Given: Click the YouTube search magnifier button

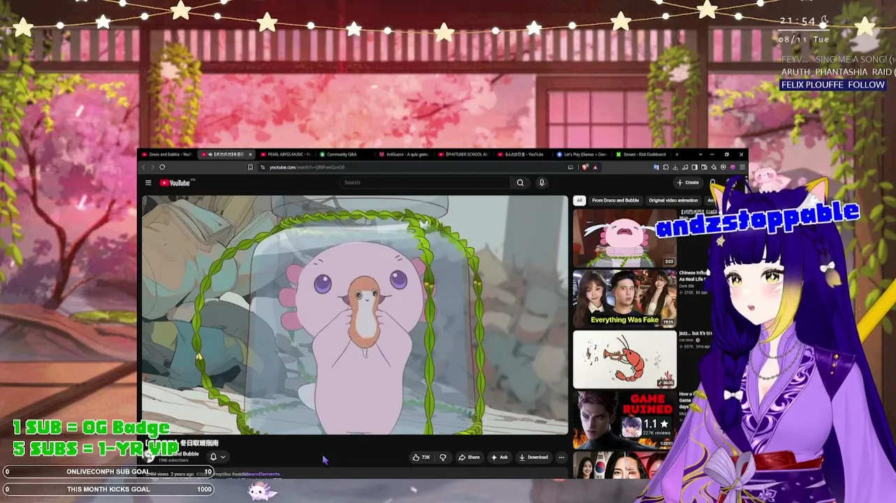Looking at the screenshot, I should coord(520,183).
